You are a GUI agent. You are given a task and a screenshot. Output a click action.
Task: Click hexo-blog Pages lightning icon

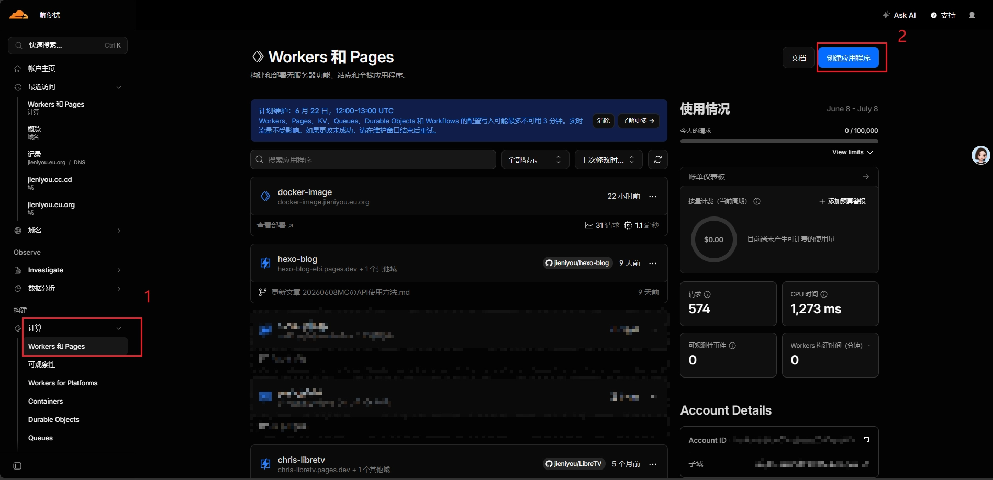[x=265, y=263]
